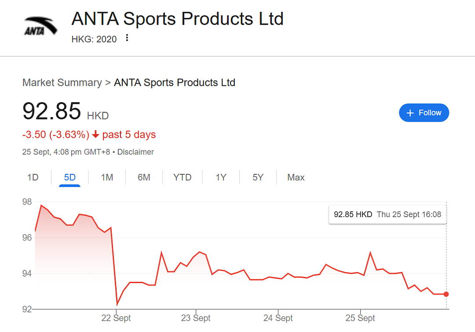The width and height of the screenshot is (475, 332).
Task: Click the 'past 5 days' label
Action: click(129, 135)
